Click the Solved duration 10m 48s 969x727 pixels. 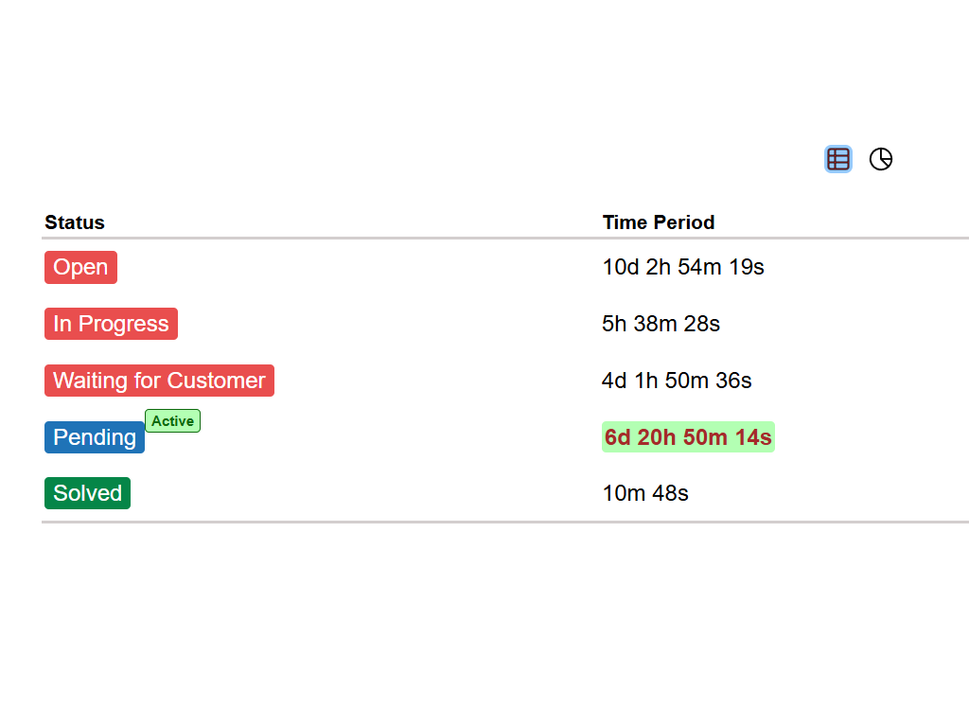[x=645, y=493]
